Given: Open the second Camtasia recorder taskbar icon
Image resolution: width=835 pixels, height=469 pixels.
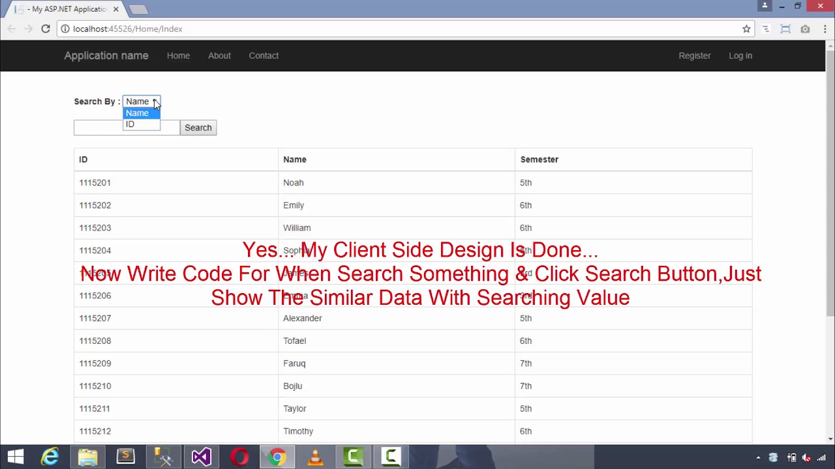Looking at the screenshot, I should point(391,457).
